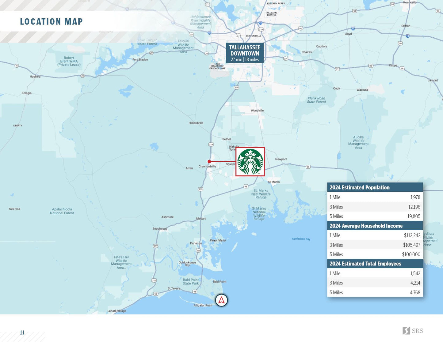Screen dimensions: 443x342
Task: Click the Bethel map label
Action: point(227,139)
